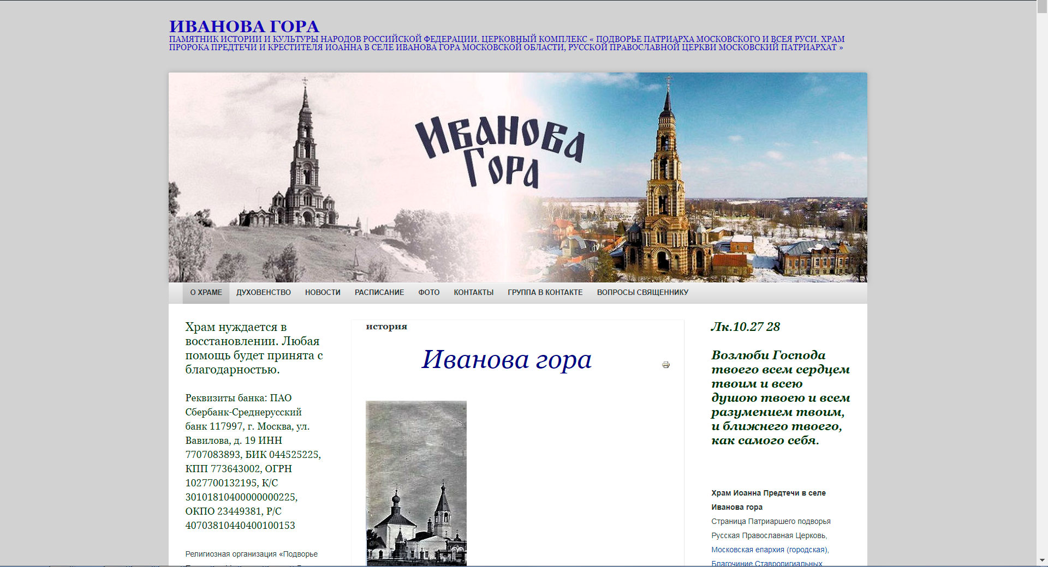Open the ФОТО gallery page
The image size is (1048, 567).
(x=429, y=293)
